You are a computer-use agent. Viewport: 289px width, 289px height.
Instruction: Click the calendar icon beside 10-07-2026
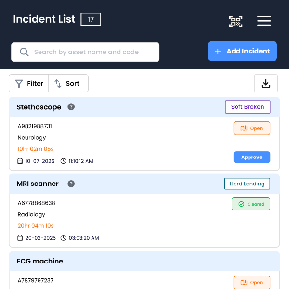[20, 161]
